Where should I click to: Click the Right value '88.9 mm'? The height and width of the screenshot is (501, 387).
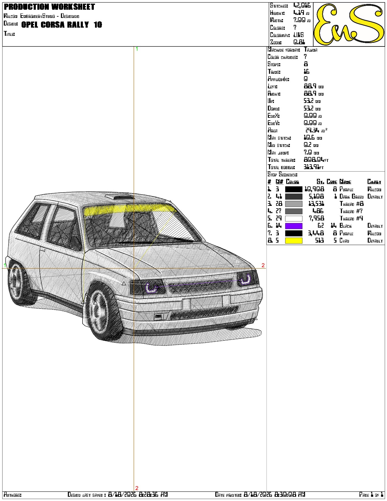314,94
